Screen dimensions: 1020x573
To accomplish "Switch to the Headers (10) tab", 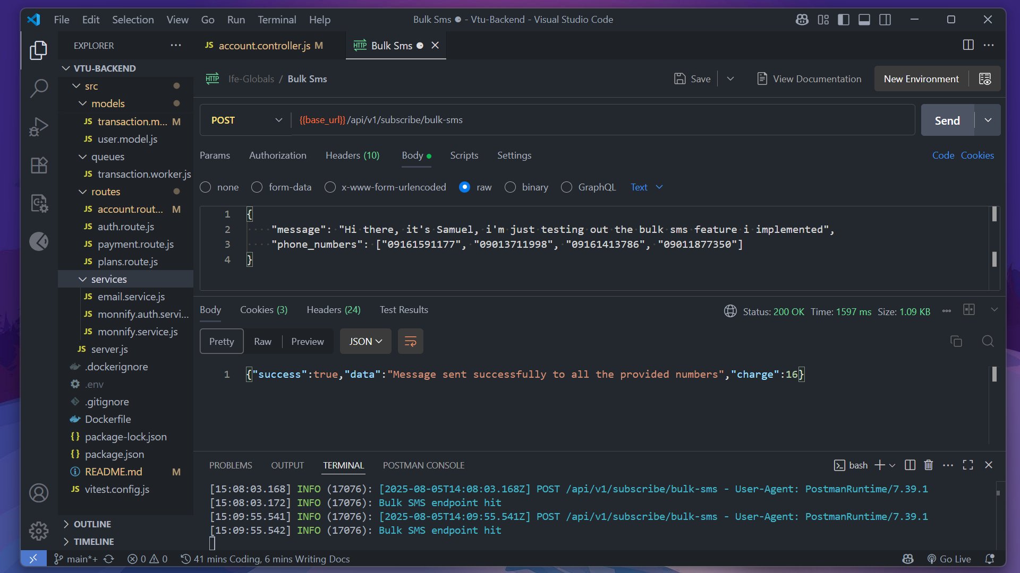I will pos(352,155).
